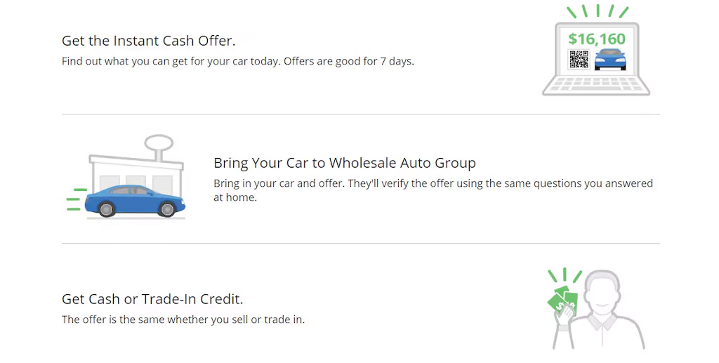Click the "Bring Your Car to Wholesale Auto Group" heading
The height and width of the screenshot is (363, 719).
pyautogui.click(x=344, y=163)
